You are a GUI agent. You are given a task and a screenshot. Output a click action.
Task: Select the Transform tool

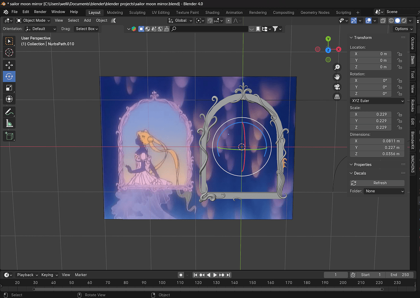pyautogui.click(x=9, y=99)
